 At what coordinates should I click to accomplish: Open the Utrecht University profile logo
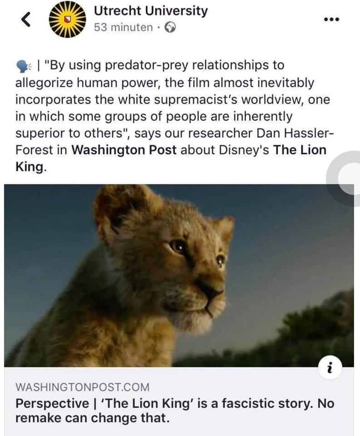[x=67, y=18]
